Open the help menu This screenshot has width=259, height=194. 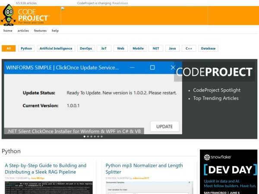pyautogui.click(x=55, y=31)
